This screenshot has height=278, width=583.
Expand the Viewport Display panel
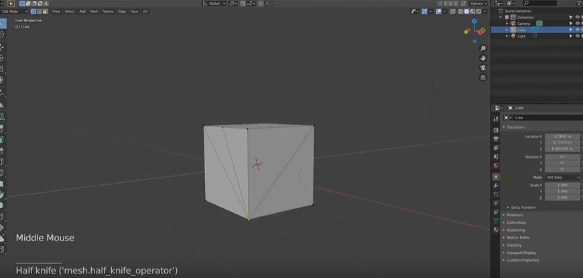(522, 253)
